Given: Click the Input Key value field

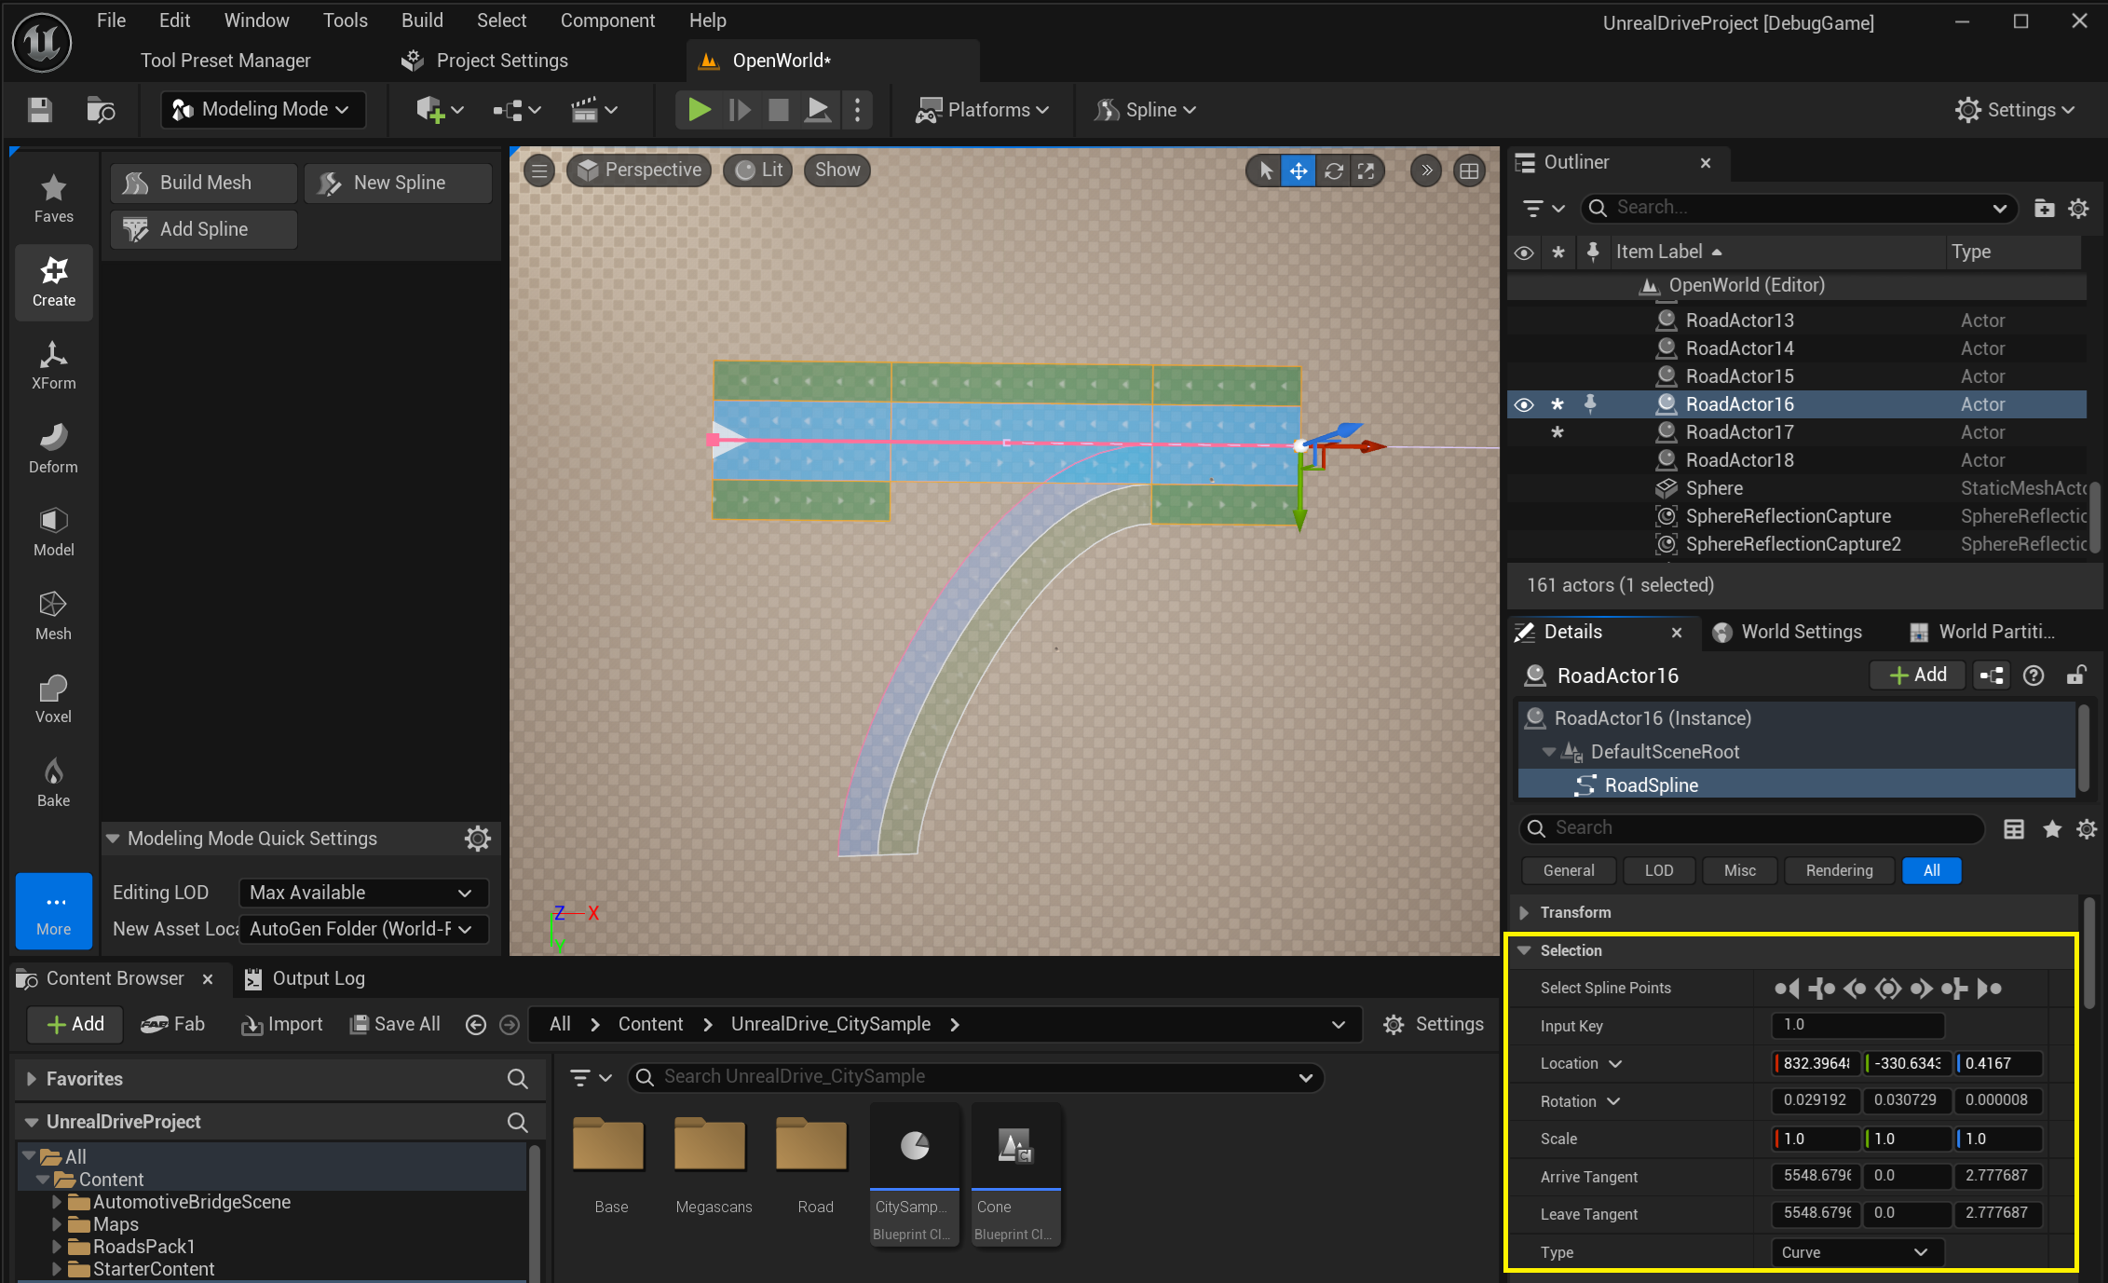Looking at the screenshot, I should click(1857, 1025).
